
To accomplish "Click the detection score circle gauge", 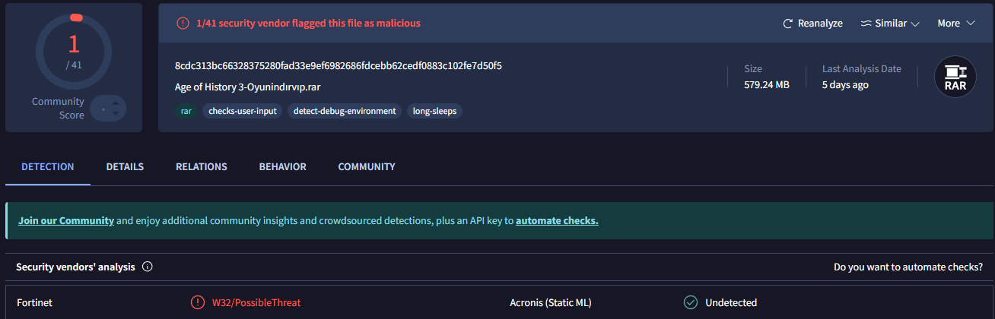I will [x=74, y=52].
